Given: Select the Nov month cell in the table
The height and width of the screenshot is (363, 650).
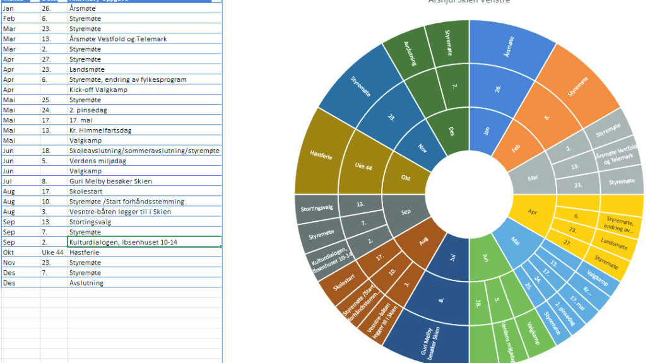Looking at the screenshot, I should tap(21, 263).
